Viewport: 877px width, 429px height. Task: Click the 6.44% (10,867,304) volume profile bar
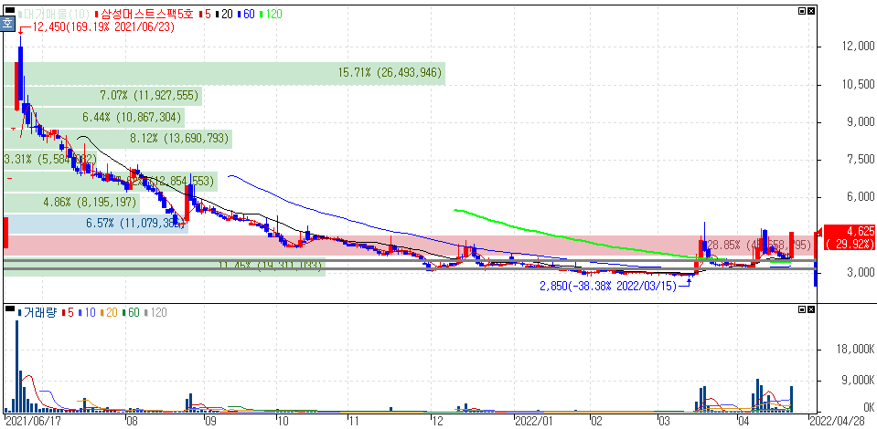coord(95,118)
